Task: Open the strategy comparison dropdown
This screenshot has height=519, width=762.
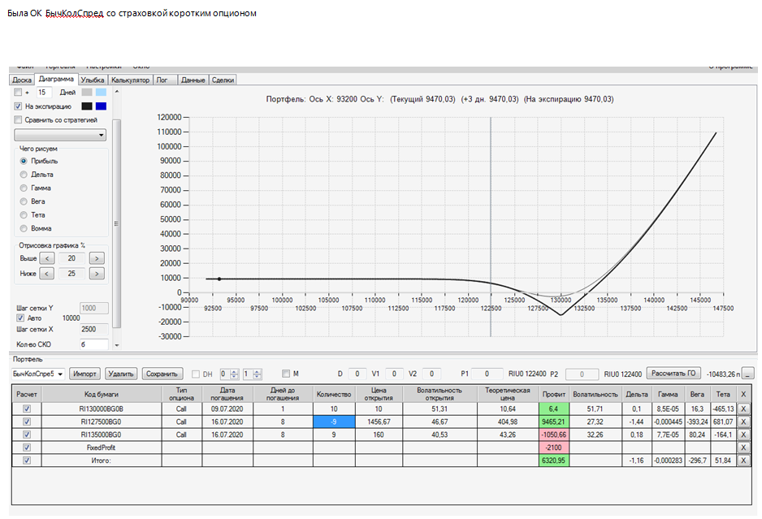Action: tap(60, 135)
